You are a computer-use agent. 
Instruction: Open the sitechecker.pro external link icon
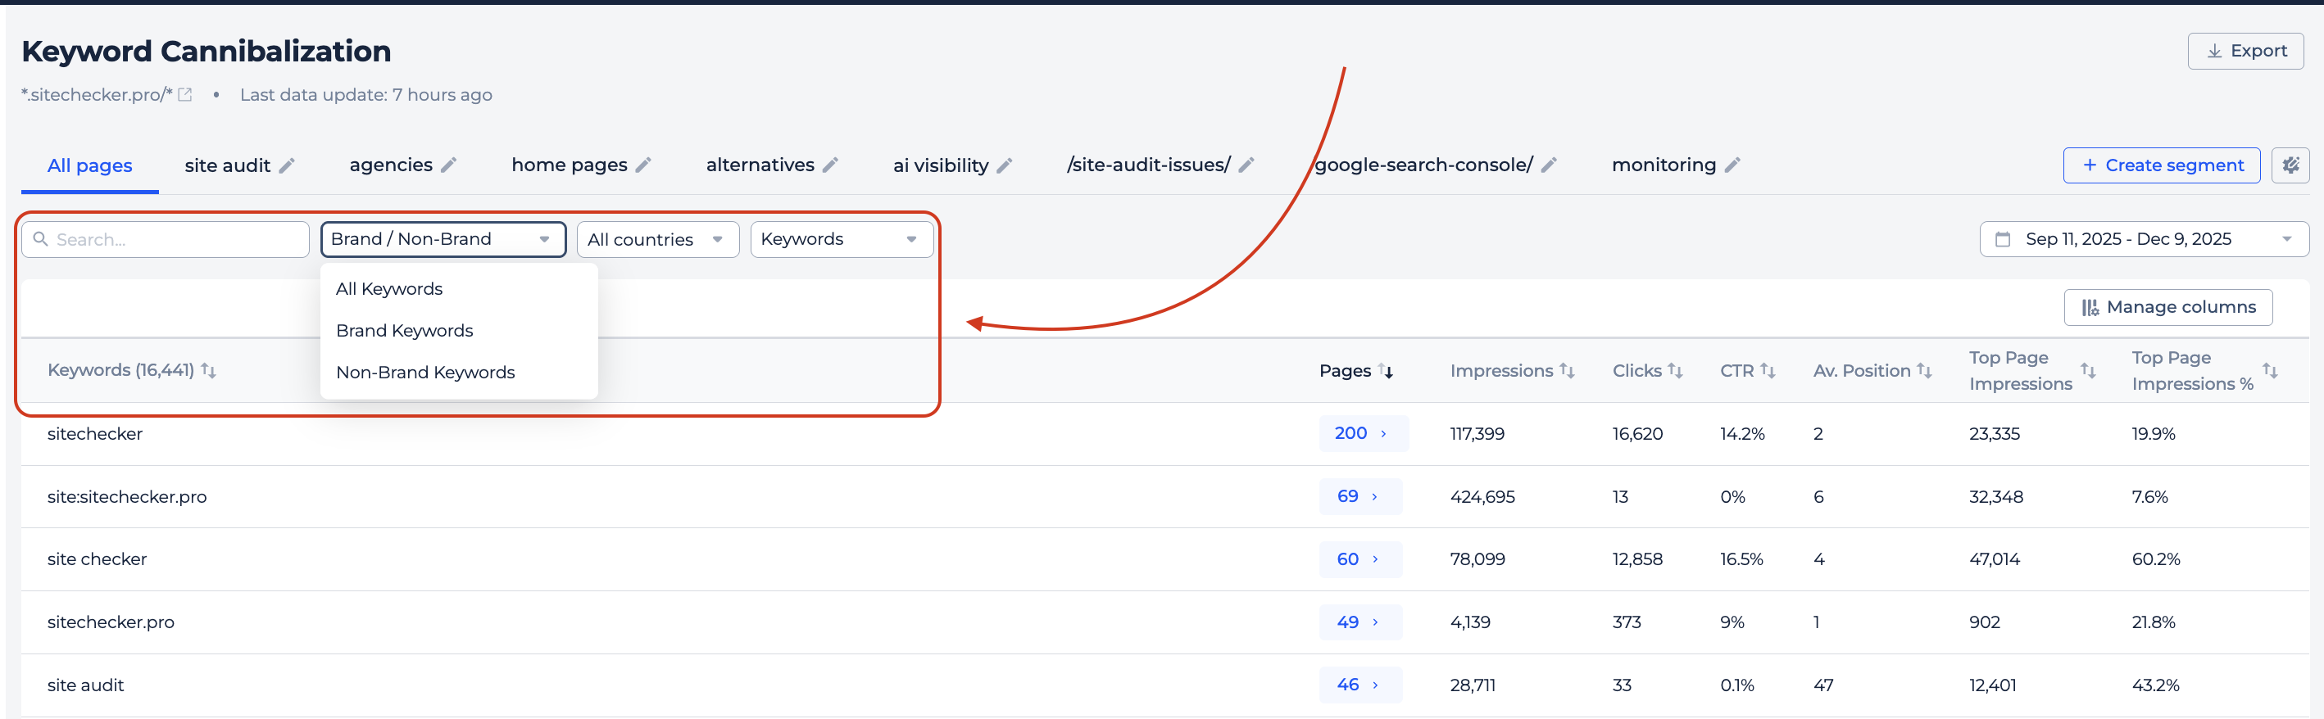[x=185, y=95]
